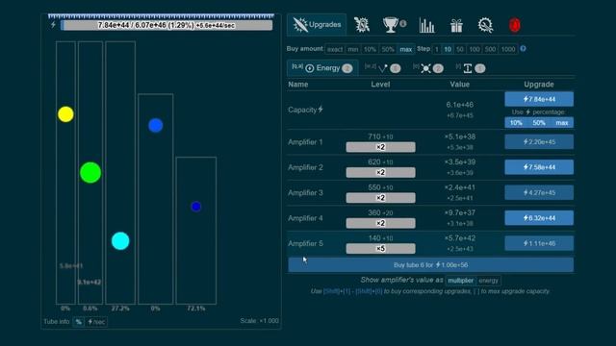Buy Amplifier 1 upgrade for 2.20e+45

(539, 141)
